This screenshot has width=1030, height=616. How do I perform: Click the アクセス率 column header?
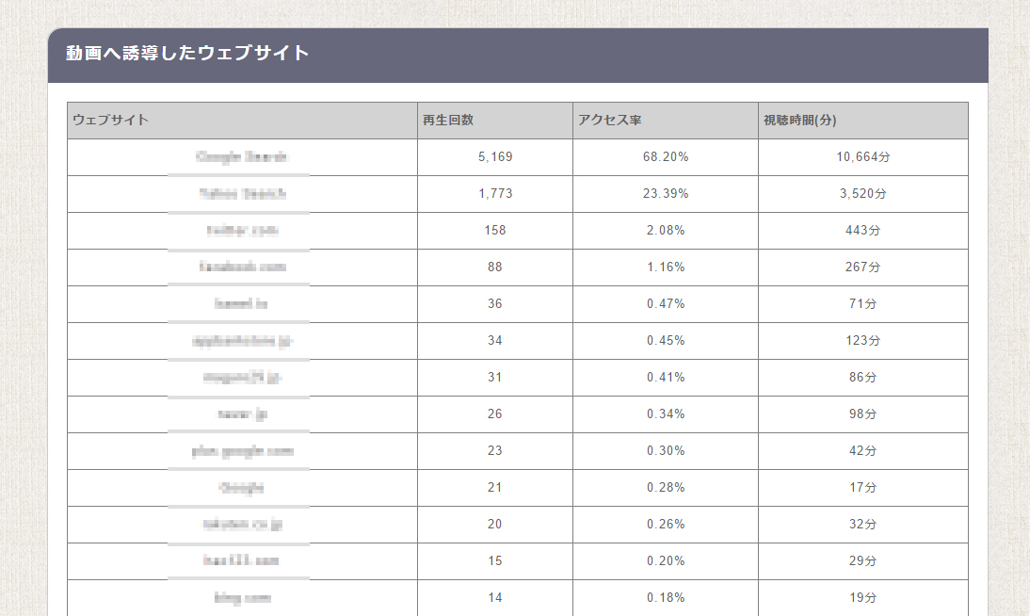tap(666, 121)
